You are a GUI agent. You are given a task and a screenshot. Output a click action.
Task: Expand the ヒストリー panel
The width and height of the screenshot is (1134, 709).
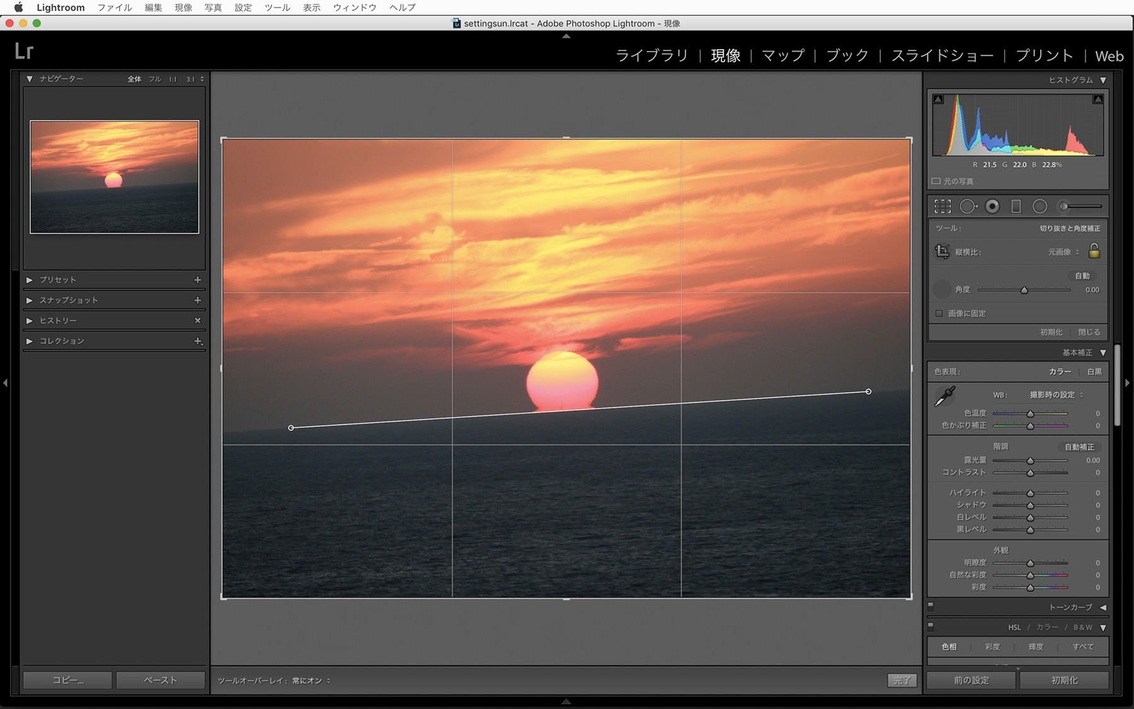[29, 320]
